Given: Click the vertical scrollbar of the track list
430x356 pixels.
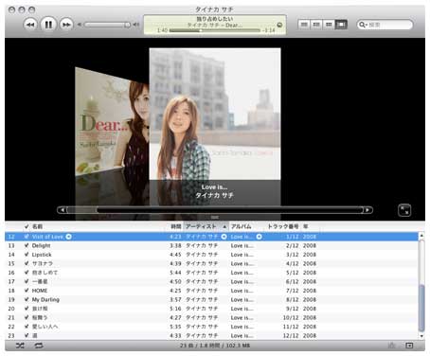Looking at the screenshot, I should tap(421, 308).
